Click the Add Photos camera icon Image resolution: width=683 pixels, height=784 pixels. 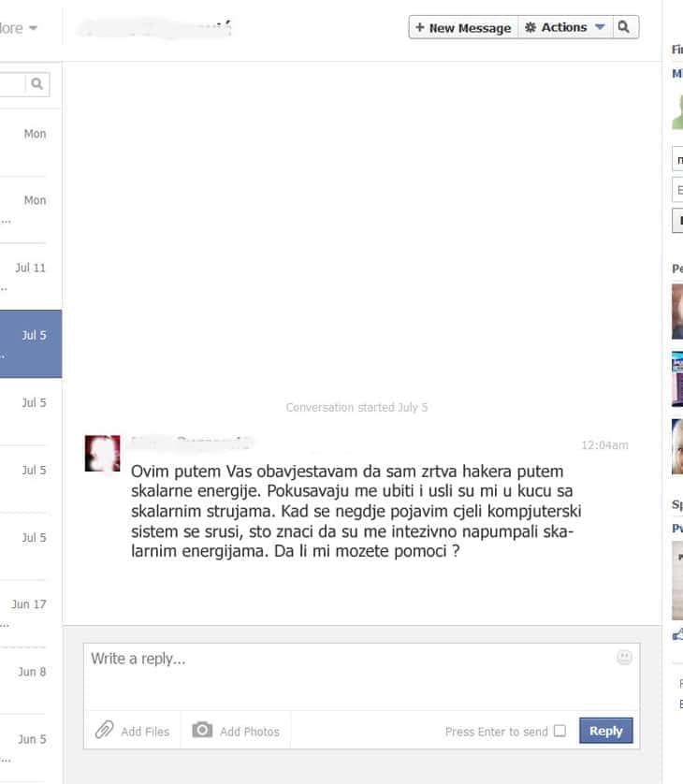(202, 730)
